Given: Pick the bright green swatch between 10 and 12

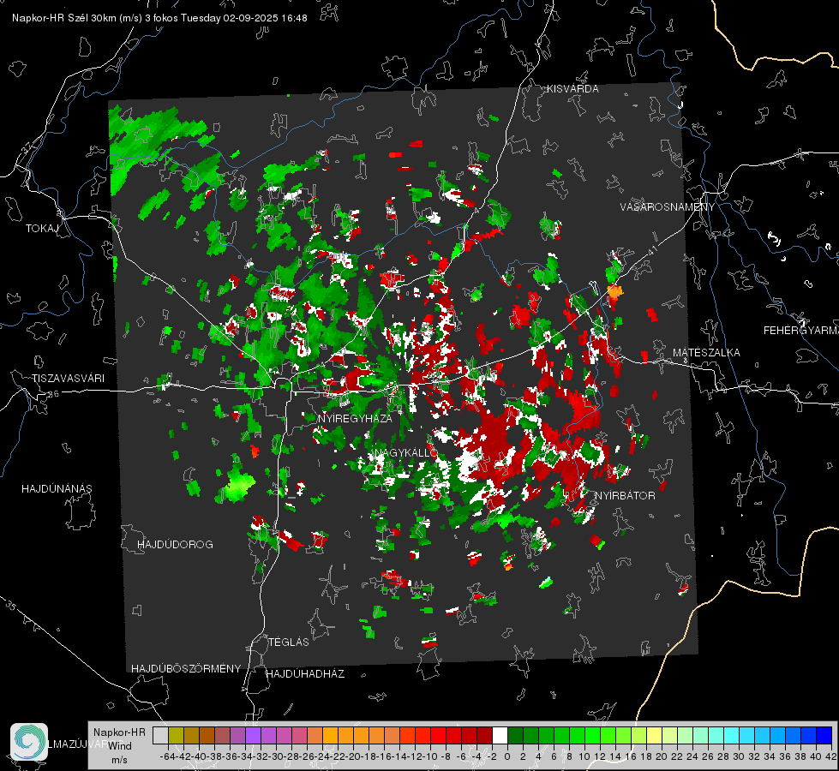Looking at the screenshot, I should point(592,735).
